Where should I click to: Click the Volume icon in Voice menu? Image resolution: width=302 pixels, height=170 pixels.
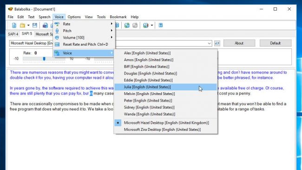pos(57,37)
